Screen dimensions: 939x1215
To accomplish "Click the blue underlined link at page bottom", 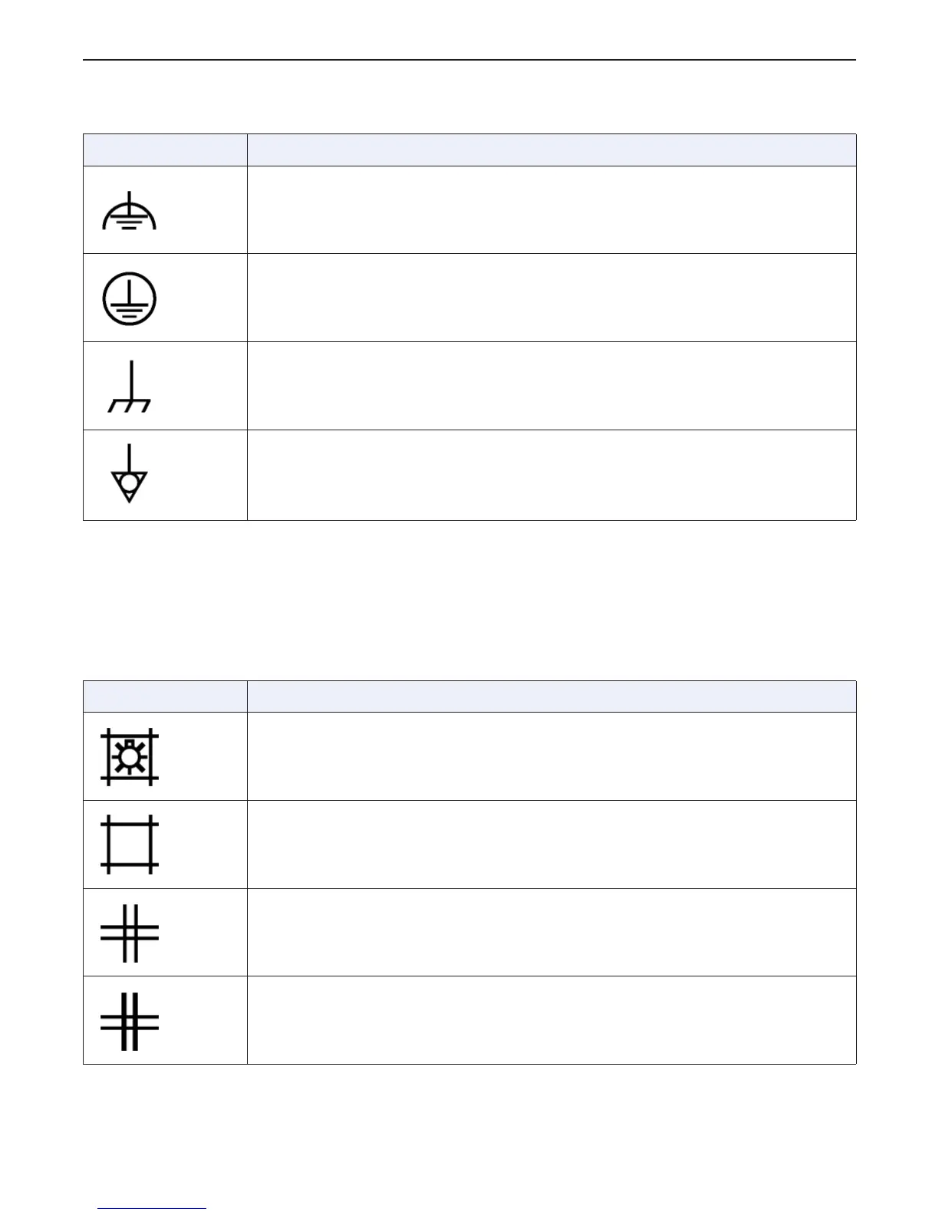I will click(x=152, y=1209).
